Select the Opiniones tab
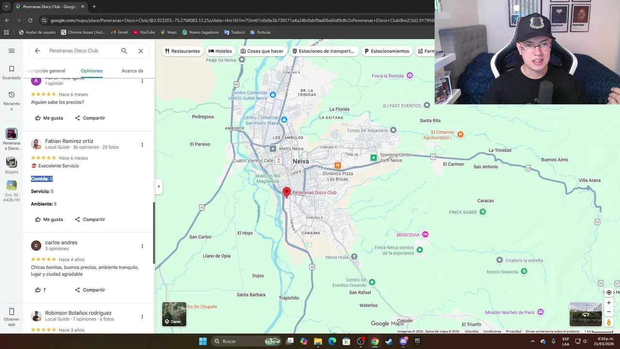 coord(92,71)
